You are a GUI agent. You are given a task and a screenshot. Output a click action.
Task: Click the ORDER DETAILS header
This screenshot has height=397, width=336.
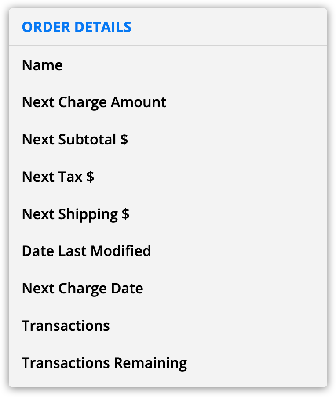point(77,27)
